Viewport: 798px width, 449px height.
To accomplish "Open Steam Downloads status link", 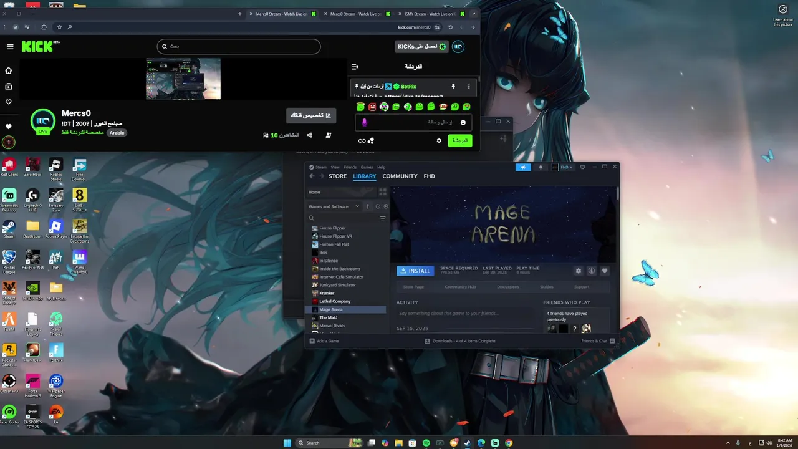I will [460, 341].
